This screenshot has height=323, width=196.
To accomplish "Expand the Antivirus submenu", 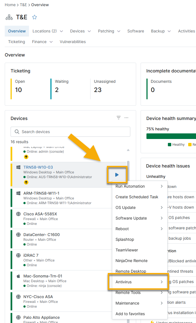I will 139,282.
